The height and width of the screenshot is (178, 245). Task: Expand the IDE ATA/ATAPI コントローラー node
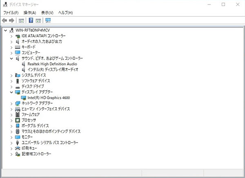tap(11, 36)
